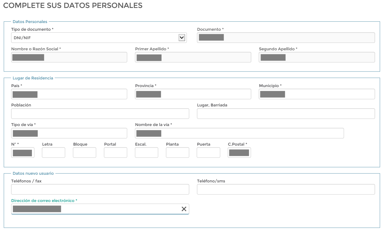Open the Tipo de documento dropdown
Screen dimensions: 383x229
click(x=182, y=38)
